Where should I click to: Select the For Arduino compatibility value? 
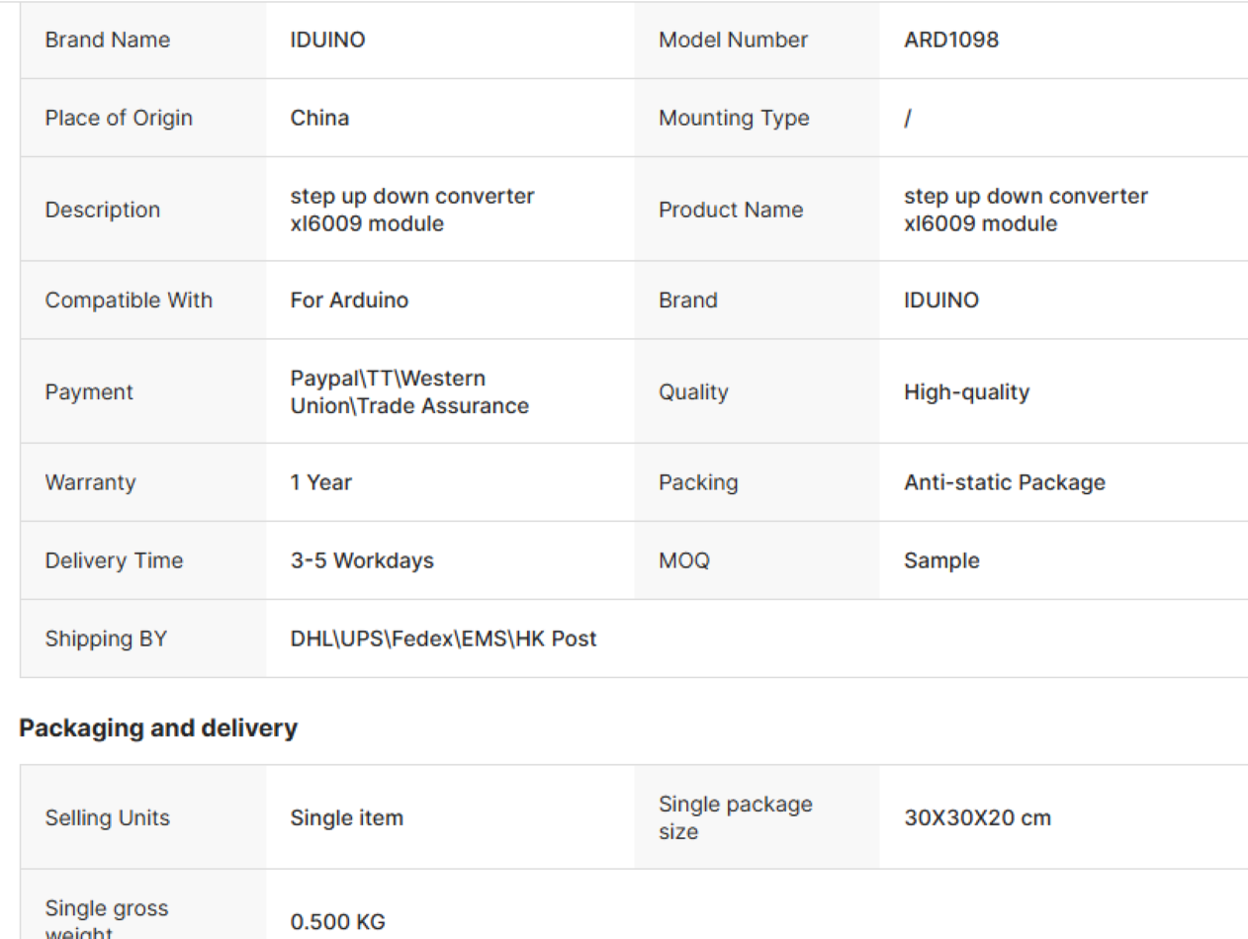click(x=349, y=299)
